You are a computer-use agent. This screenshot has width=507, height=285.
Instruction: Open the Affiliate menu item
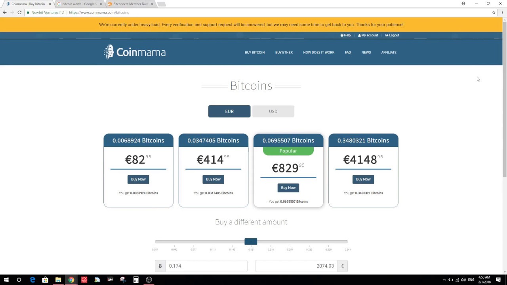pyautogui.click(x=389, y=52)
